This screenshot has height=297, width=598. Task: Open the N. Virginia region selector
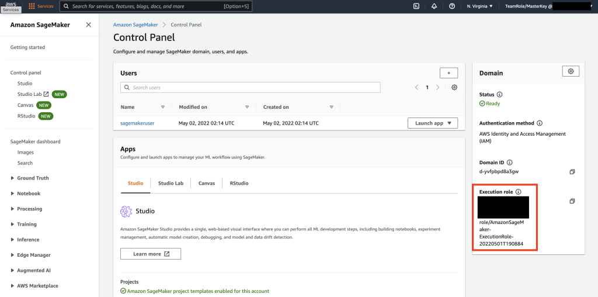coord(480,6)
